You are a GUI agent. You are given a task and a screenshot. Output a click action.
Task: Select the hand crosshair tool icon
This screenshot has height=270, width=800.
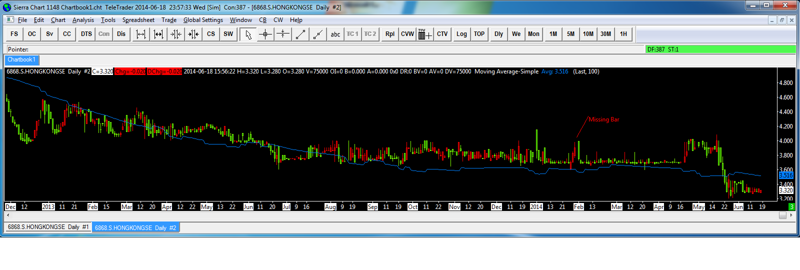(283, 34)
